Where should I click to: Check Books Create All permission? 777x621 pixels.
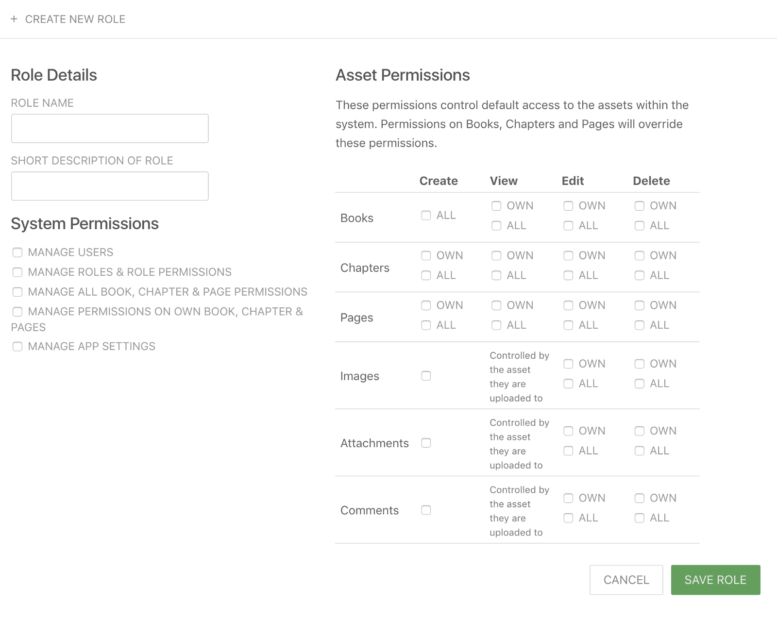tap(426, 216)
